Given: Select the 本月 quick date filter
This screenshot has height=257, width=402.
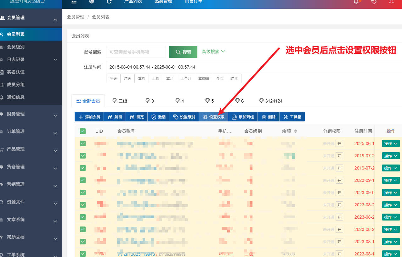Looking at the screenshot, I should point(170,78).
